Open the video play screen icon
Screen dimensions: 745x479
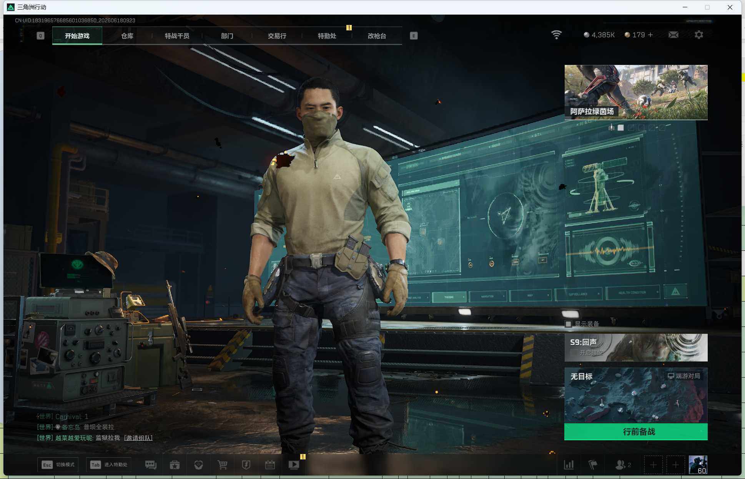pyautogui.click(x=294, y=465)
